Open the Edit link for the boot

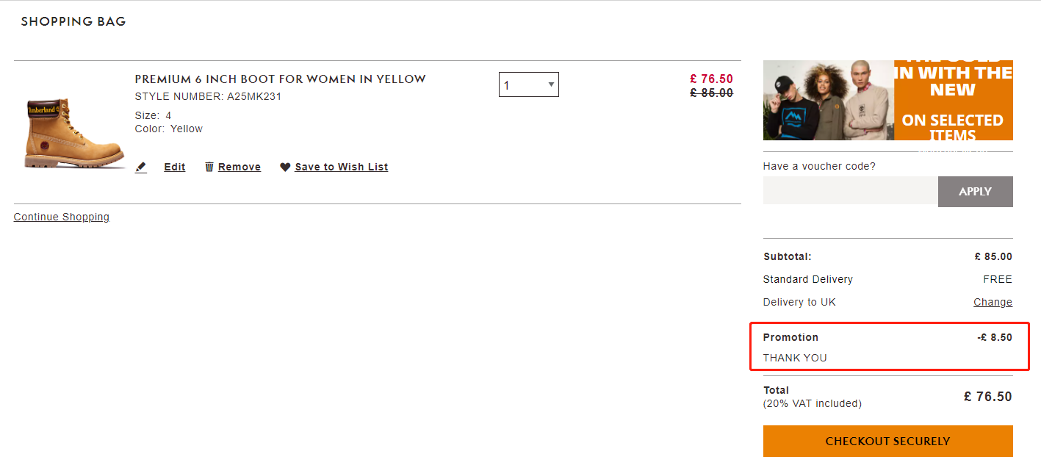(175, 167)
